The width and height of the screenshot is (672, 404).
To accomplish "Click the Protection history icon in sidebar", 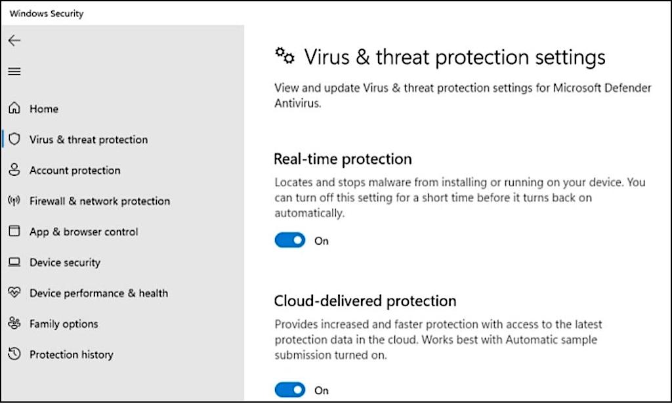I will (14, 354).
